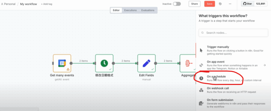Choose the On a schedule trigger
Viewport: 271px width, 111px height.
222,78
